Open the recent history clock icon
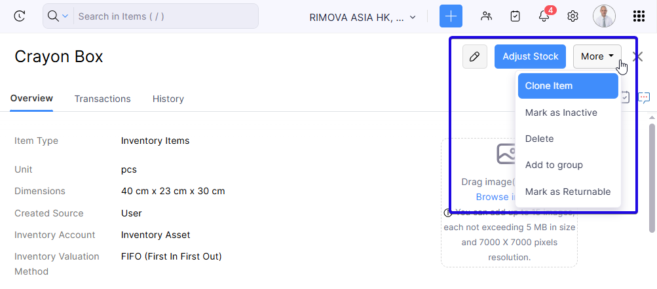The image size is (657, 289). (19, 16)
